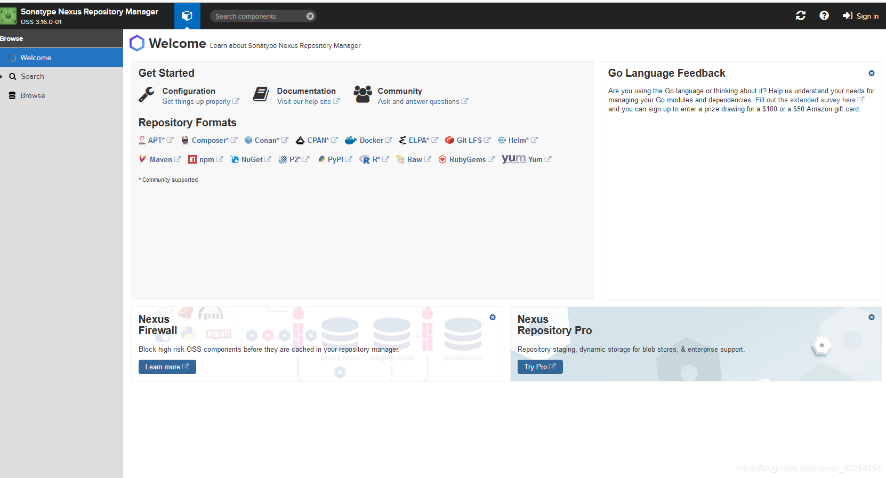Select Welcome in the sidebar

[61, 58]
